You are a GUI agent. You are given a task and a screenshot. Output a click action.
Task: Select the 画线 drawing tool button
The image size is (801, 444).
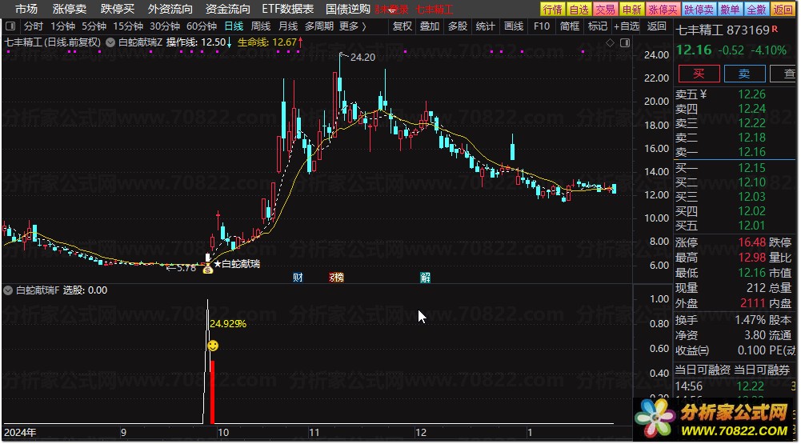(x=514, y=26)
